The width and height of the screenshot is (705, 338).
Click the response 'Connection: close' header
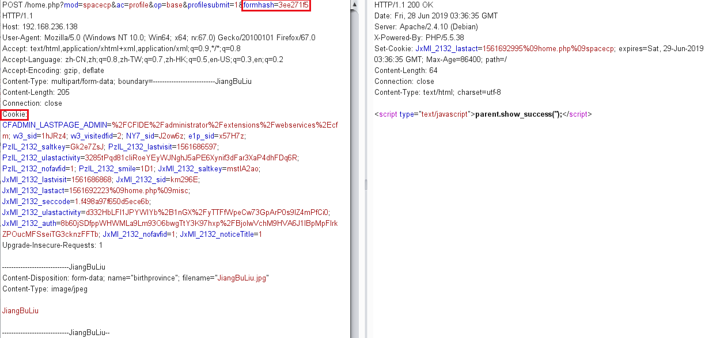coord(404,81)
